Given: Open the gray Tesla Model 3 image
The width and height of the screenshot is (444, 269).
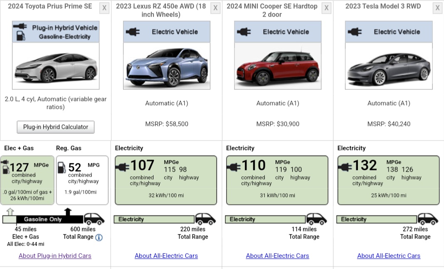Looking at the screenshot, I should pyautogui.click(x=389, y=67).
